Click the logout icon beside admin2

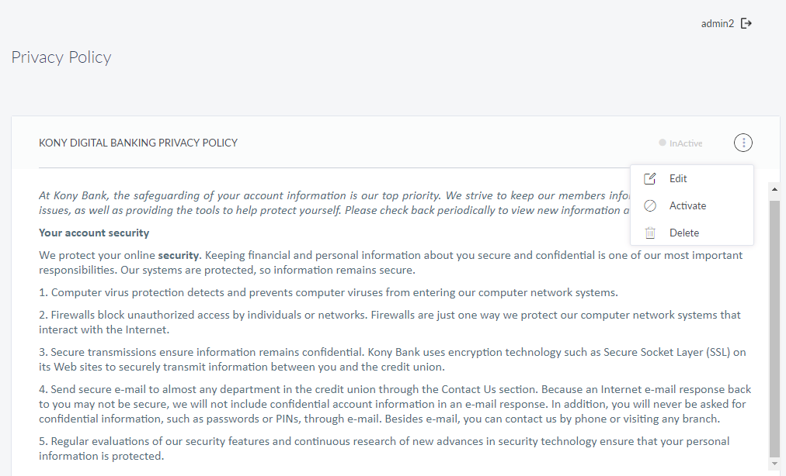pyautogui.click(x=746, y=23)
